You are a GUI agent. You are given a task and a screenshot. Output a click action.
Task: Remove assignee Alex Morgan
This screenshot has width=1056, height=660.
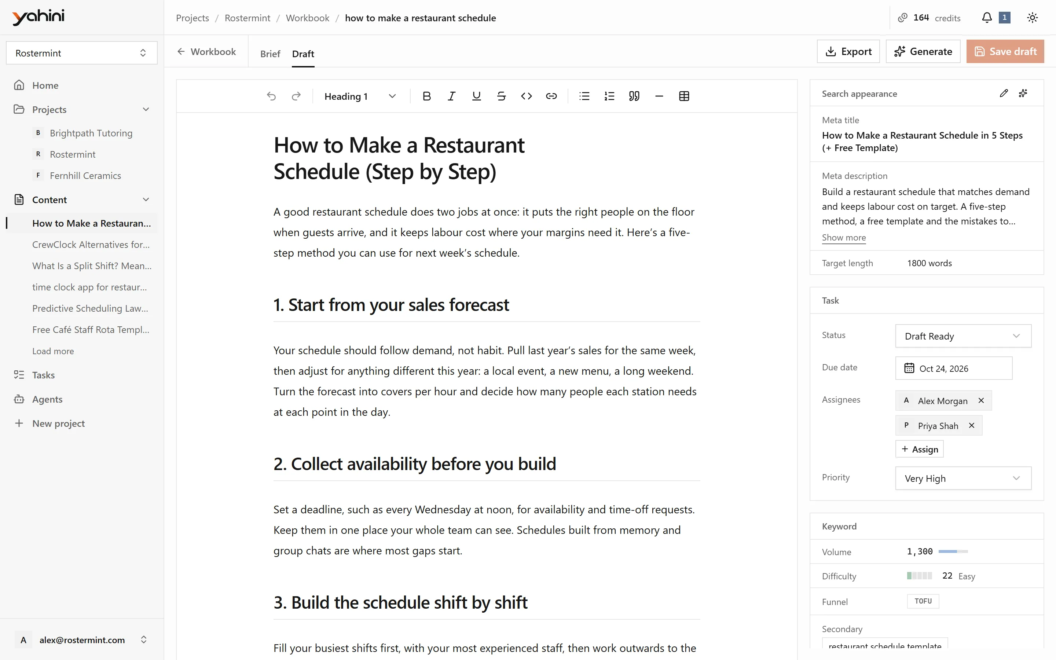click(x=981, y=400)
